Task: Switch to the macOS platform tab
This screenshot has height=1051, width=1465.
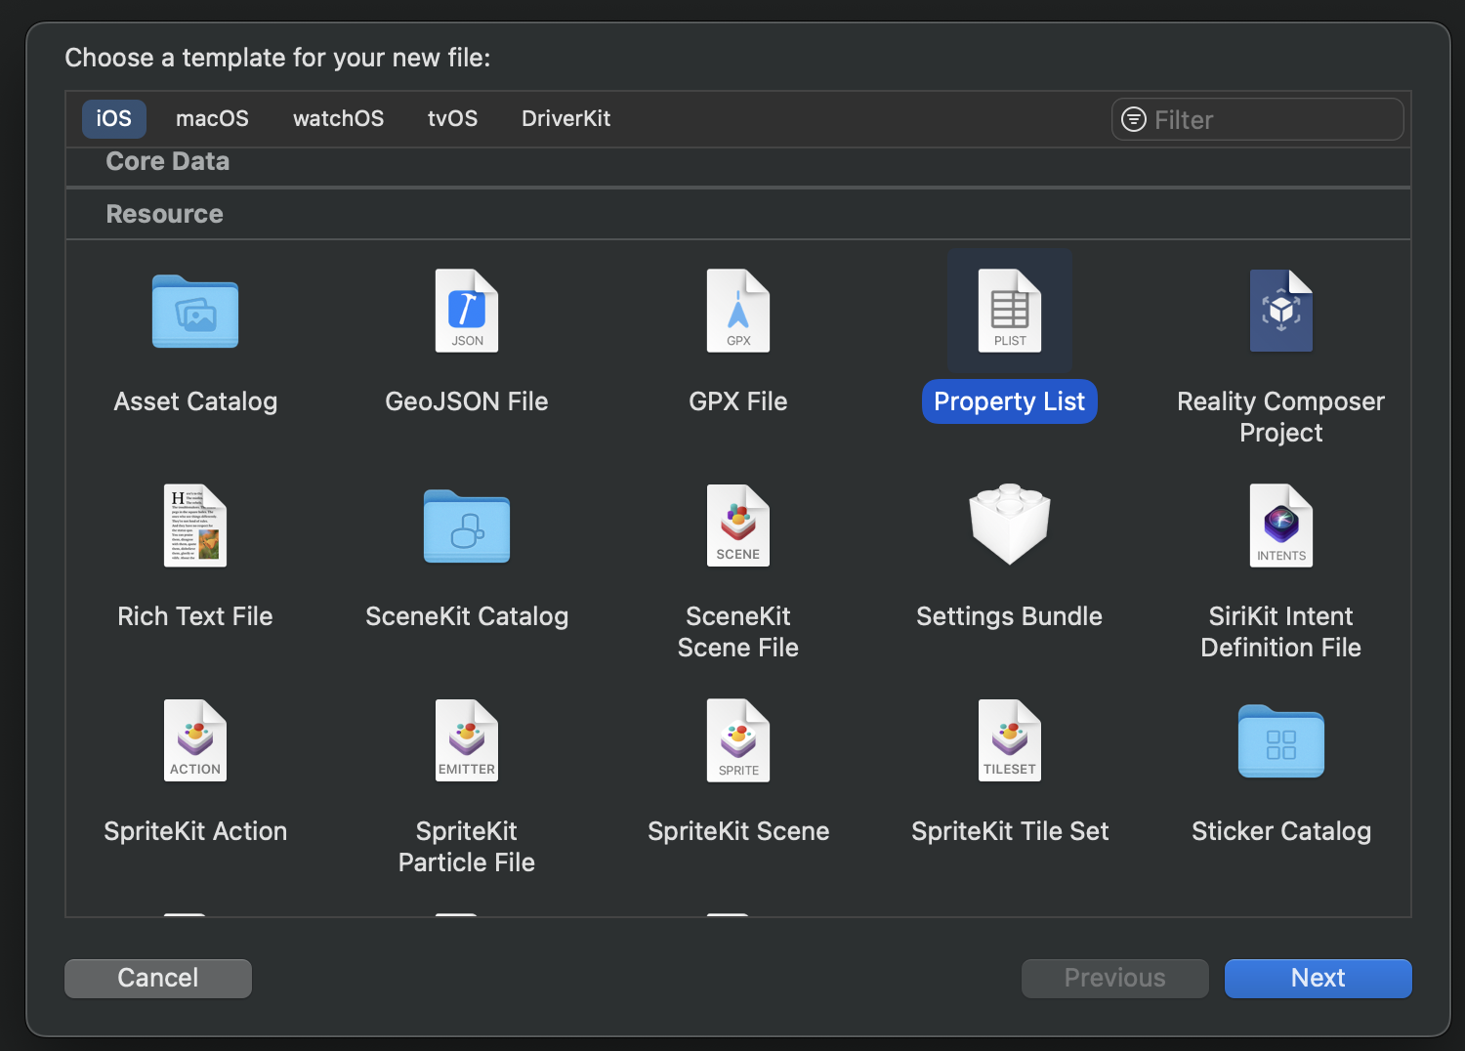Action: click(x=212, y=118)
